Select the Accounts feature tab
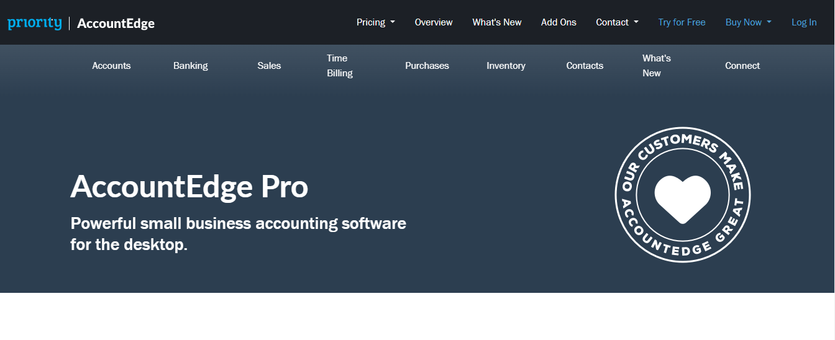835x340 pixels. click(x=111, y=66)
